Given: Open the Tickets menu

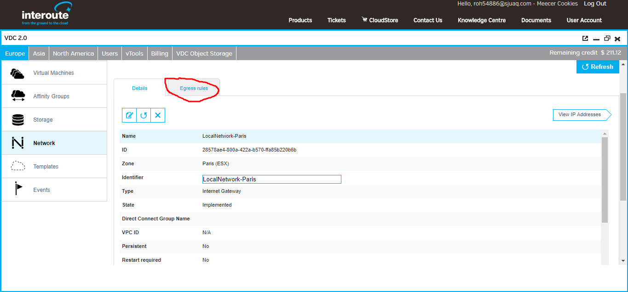Looking at the screenshot, I should click(x=337, y=20).
